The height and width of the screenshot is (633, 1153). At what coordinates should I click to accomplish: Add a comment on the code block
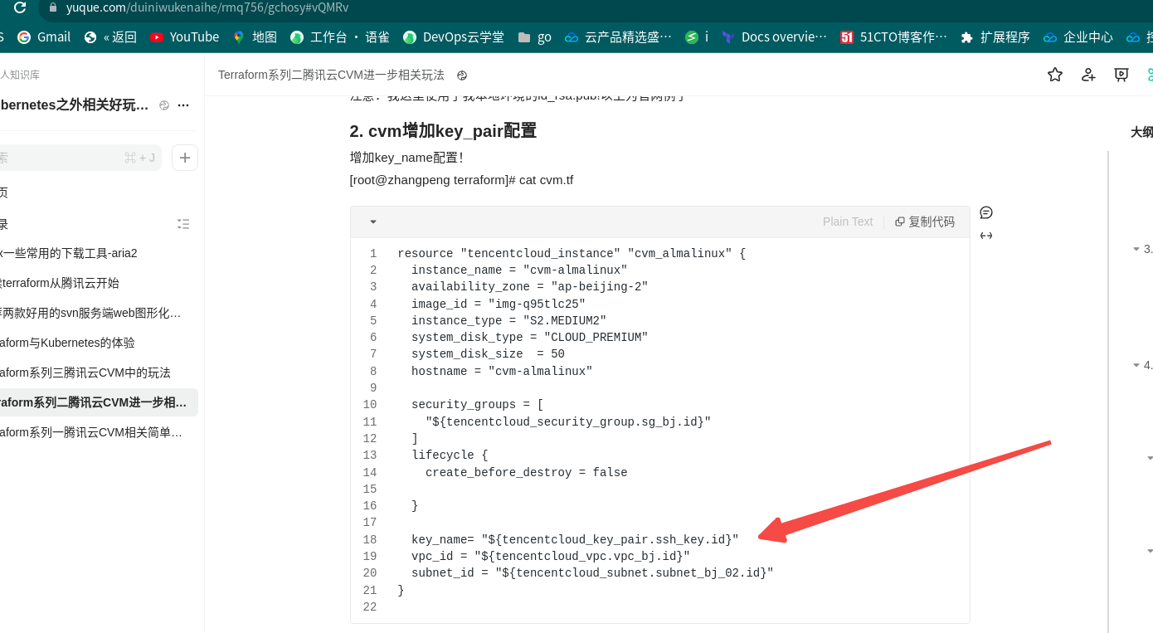coord(986,212)
